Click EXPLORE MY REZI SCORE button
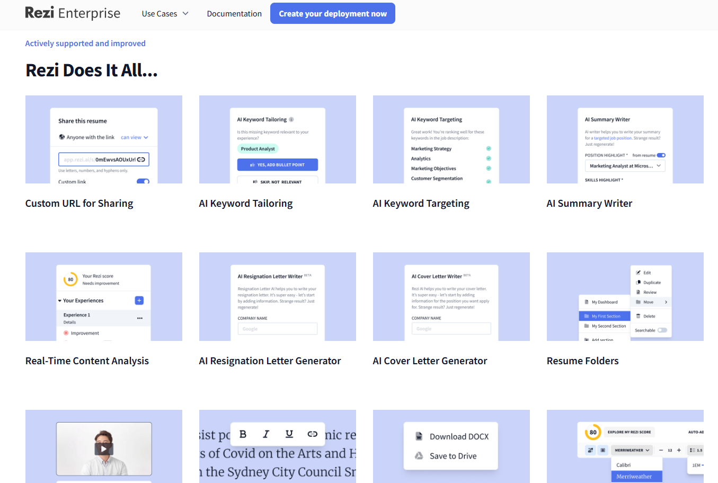Viewport: 718px width, 483px height. click(x=629, y=432)
